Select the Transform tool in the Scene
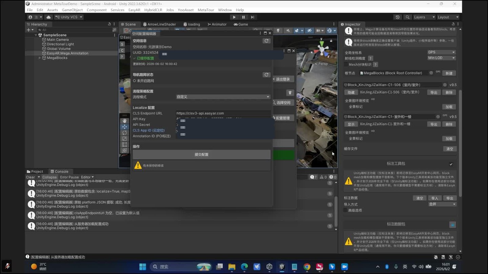This screenshot has height=274, width=488. (124, 151)
